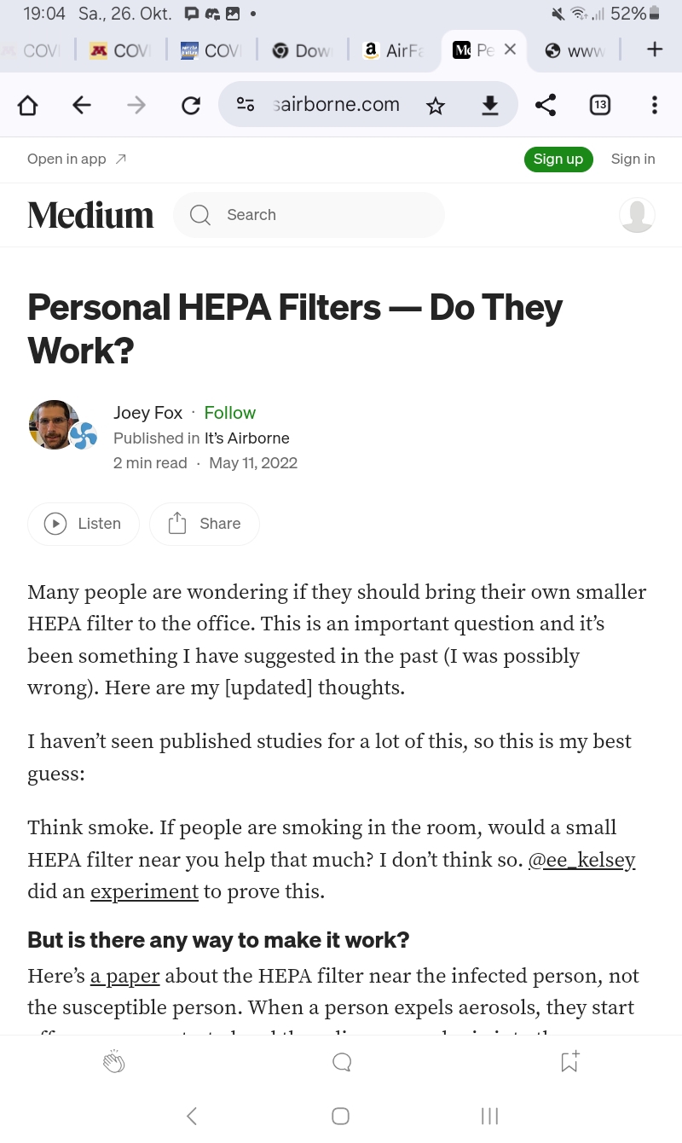Tap the browser home icon
This screenshot has width=682, height=1143.
28,105
